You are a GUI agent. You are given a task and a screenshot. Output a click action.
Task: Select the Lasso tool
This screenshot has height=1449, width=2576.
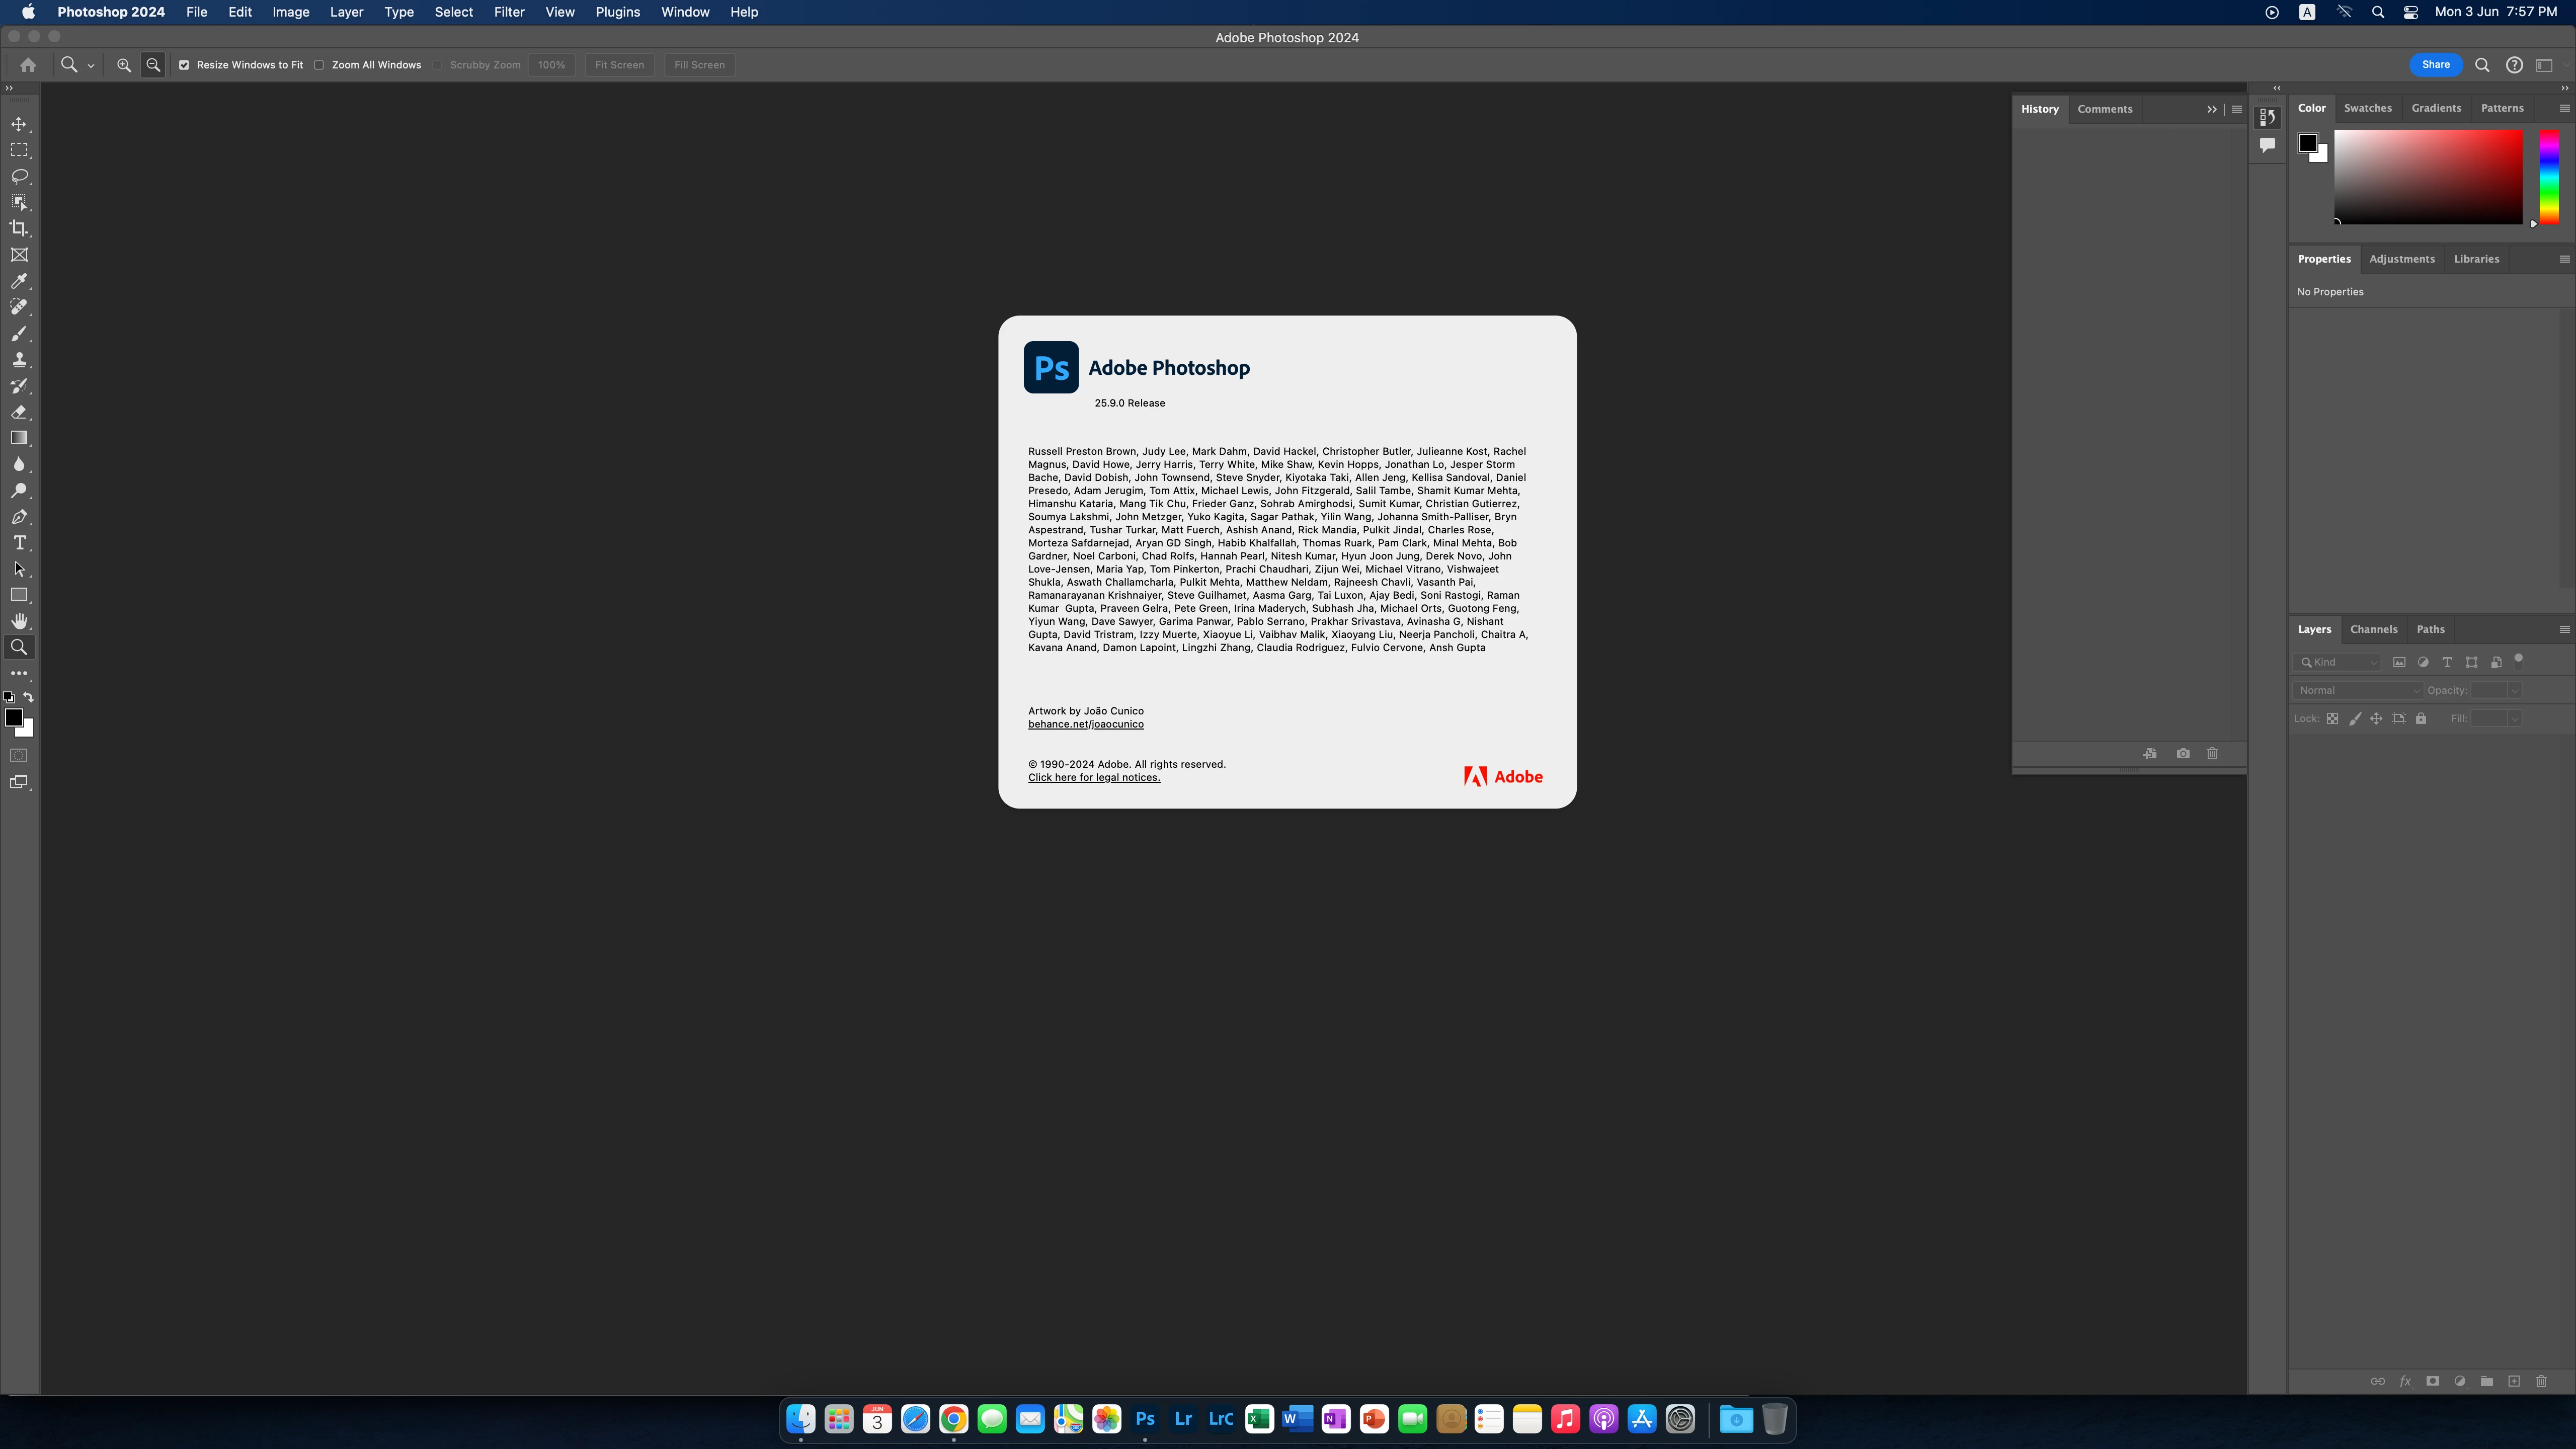tap(19, 176)
